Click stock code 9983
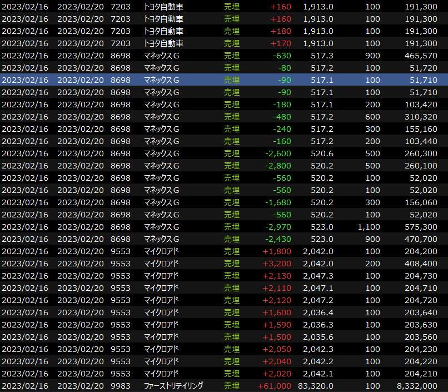448x392 pixels. point(121,386)
